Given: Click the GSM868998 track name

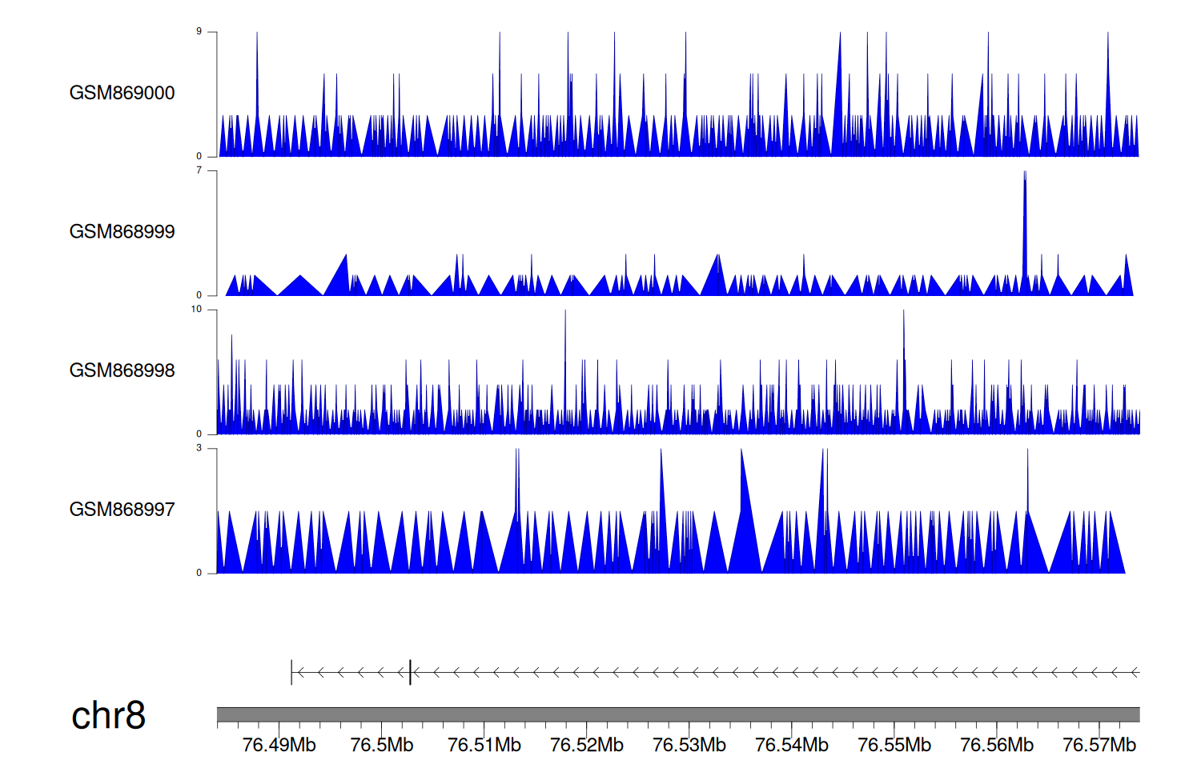Looking at the screenshot, I should click(122, 370).
